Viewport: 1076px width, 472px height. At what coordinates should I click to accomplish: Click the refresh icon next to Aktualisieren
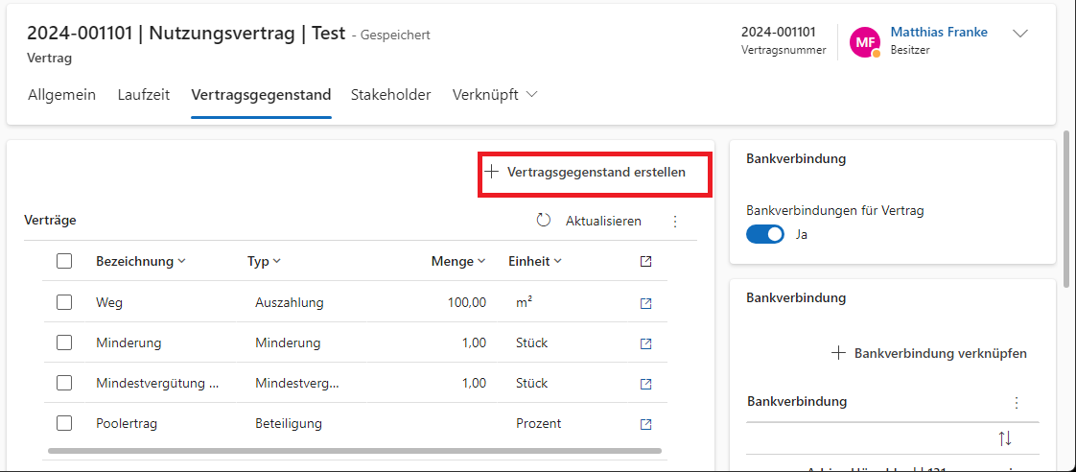tap(544, 221)
